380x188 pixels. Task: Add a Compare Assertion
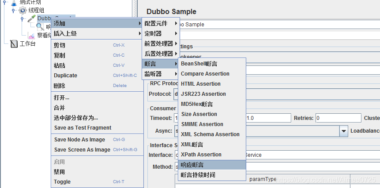tap(212, 74)
